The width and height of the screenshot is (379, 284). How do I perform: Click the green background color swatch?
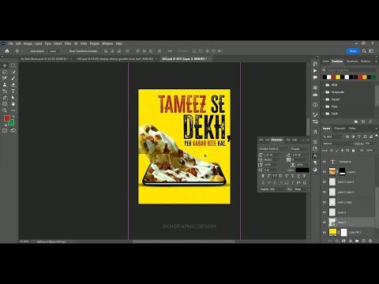pyautogui.click(x=12, y=123)
